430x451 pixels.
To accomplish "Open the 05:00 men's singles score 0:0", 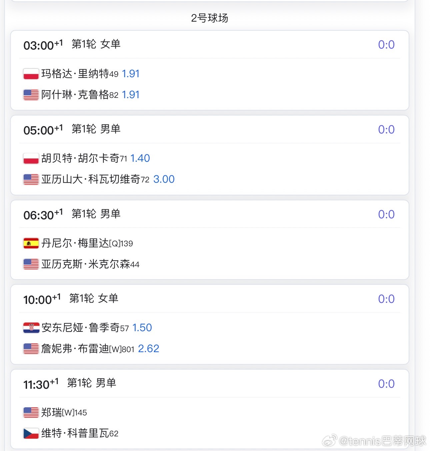I will pyautogui.click(x=386, y=129).
